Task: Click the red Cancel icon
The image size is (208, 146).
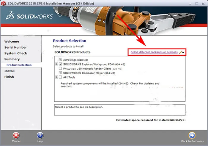Action: 16,135
